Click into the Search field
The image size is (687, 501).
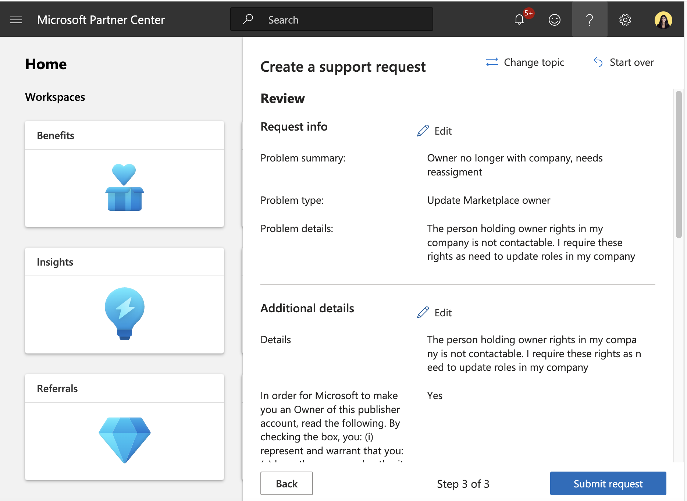[x=332, y=19]
